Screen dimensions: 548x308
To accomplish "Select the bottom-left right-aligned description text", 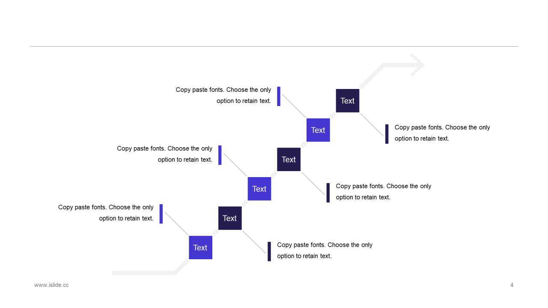I will pyautogui.click(x=106, y=213).
